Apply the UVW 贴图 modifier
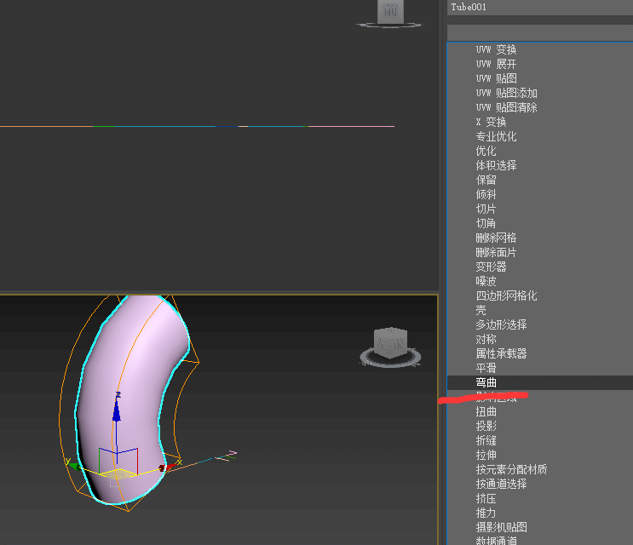Image resolution: width=633 pixels, height=545 pixels. 496,78
